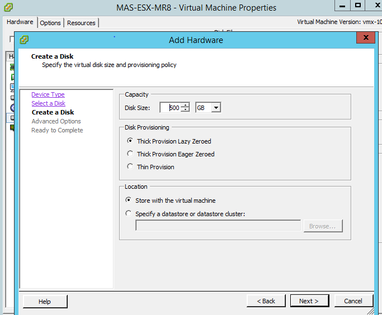The width and height of the screenshot is (382, 315).
Task: Select Thick Provision Eager Zeroed option
Action: 130,154
